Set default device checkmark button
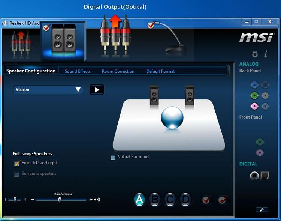Viewport: 281px width, 221px height. coord(206,200)
